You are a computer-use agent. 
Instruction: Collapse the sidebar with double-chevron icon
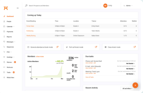coord(18,8)
